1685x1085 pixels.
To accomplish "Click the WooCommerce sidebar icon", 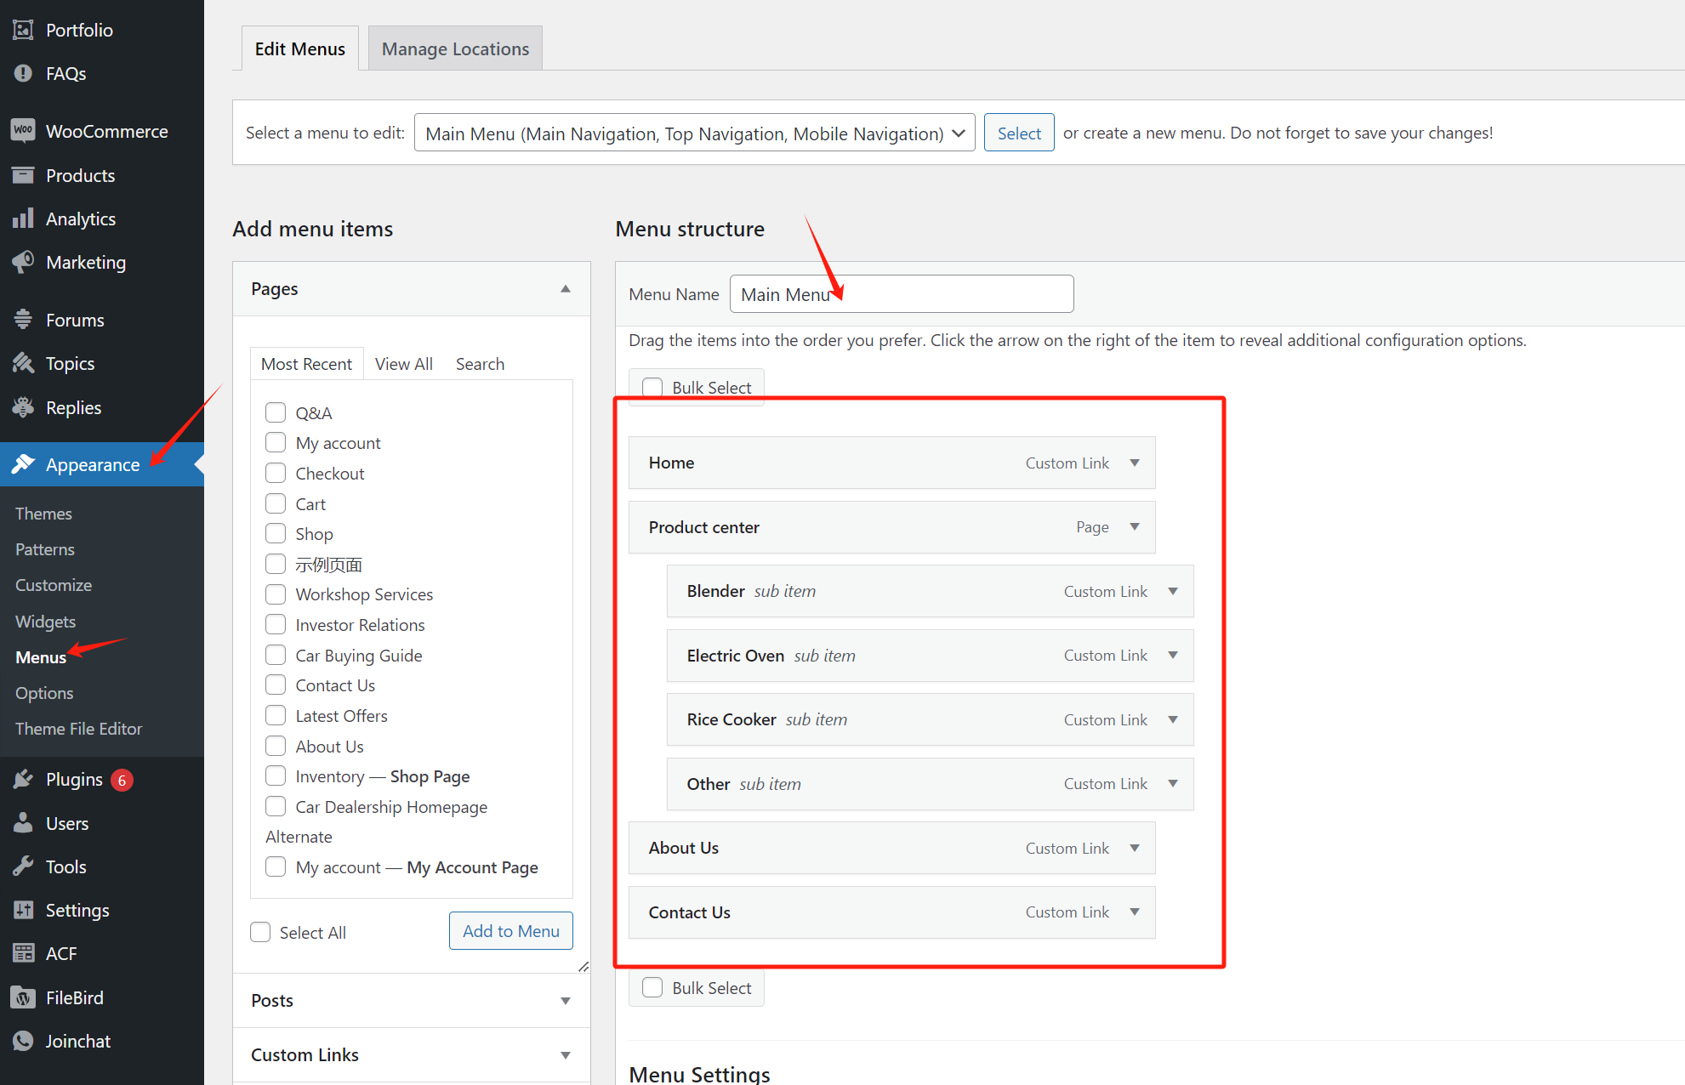I will 23,131.
